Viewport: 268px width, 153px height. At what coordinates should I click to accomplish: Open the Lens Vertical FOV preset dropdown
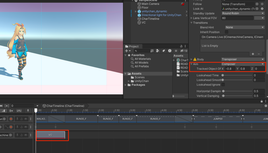click(259, 18)
